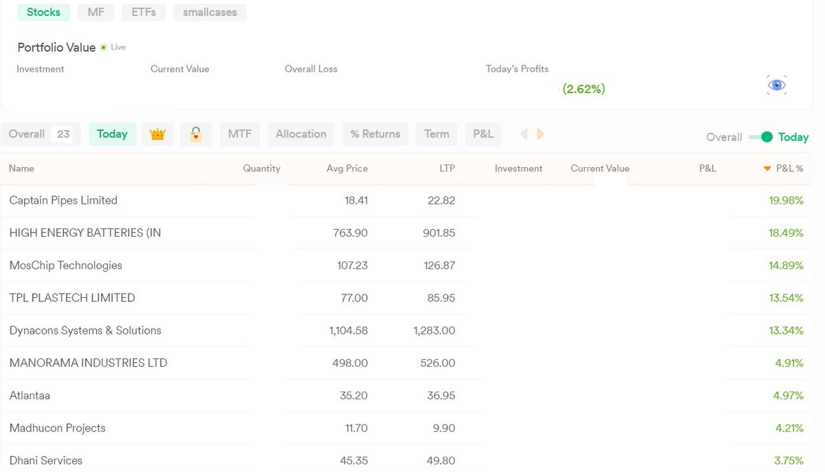The height and width of the screenshot is (472, 825).
Task: Open the MF tab
Action: coord(96,12)
